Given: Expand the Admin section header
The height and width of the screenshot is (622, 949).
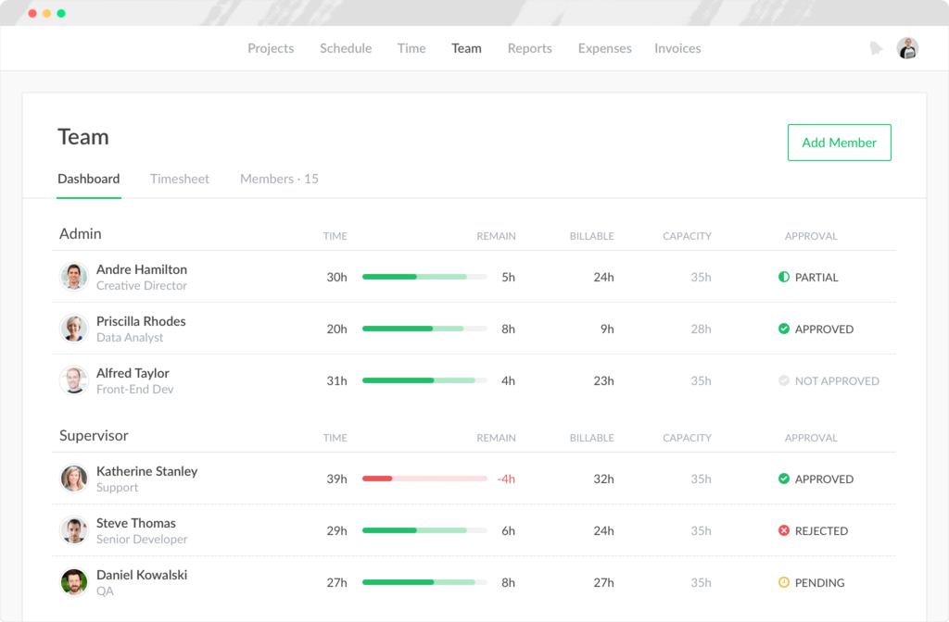Looking at the screenshot, I should point(80,233).
